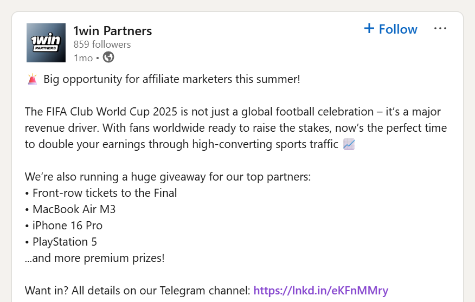The image size is (475, 302).
Task: Click the 1mo post timestamp
Action: pyautogui.click(x=84, y=58)
